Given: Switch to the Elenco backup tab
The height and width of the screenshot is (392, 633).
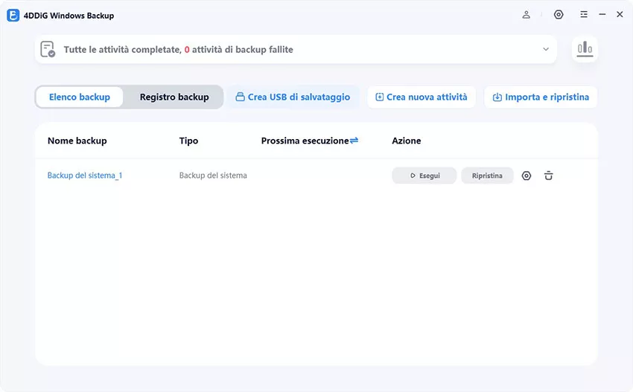Looking at the screenshot, I should click(80, 97).
